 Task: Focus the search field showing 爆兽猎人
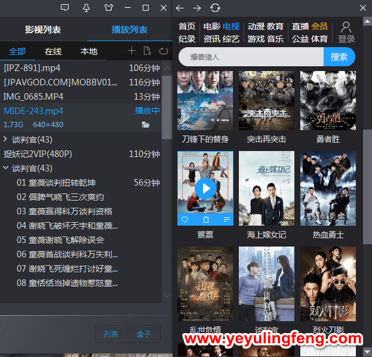pyautogui.click(x=251, y=57)
